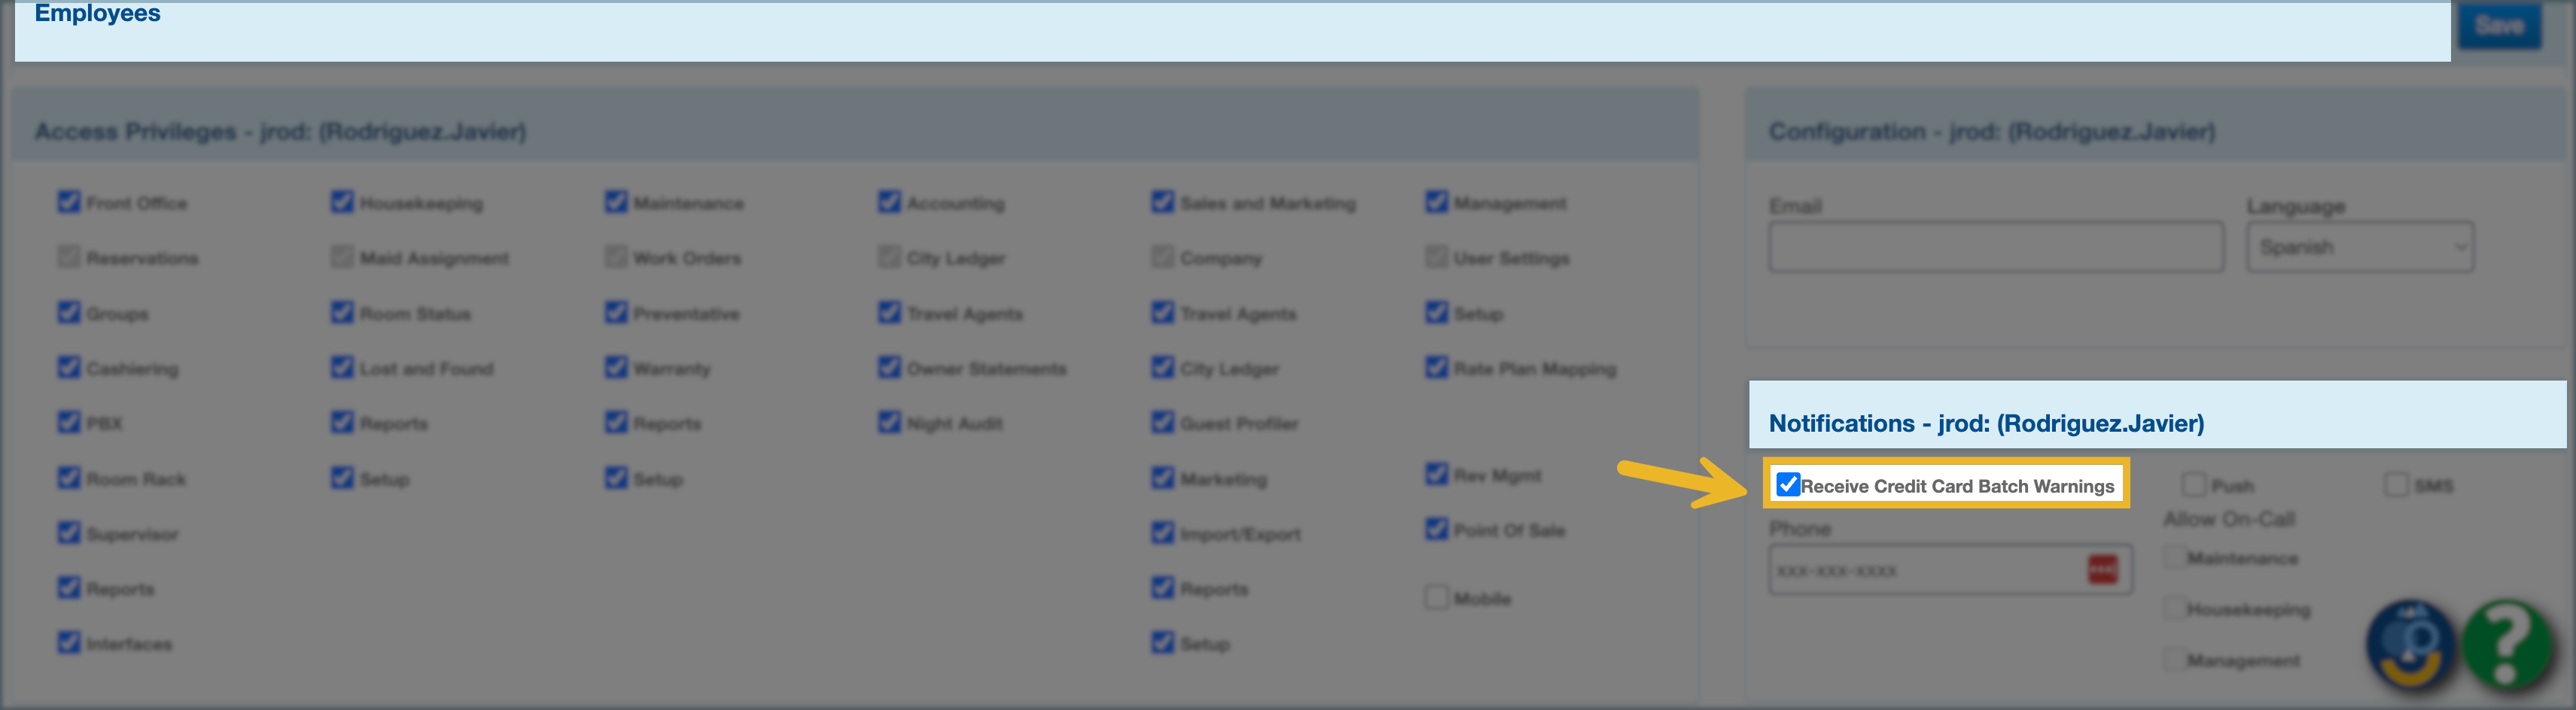
Task: Toggle the Housekeeping privilege checkbox
Action: pos(342,203)
